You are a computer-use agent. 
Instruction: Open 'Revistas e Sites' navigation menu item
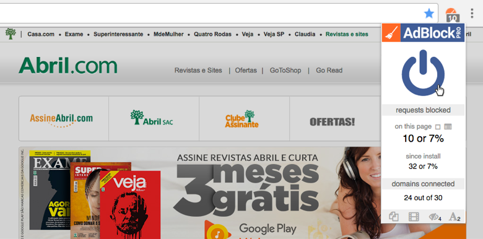198,71
